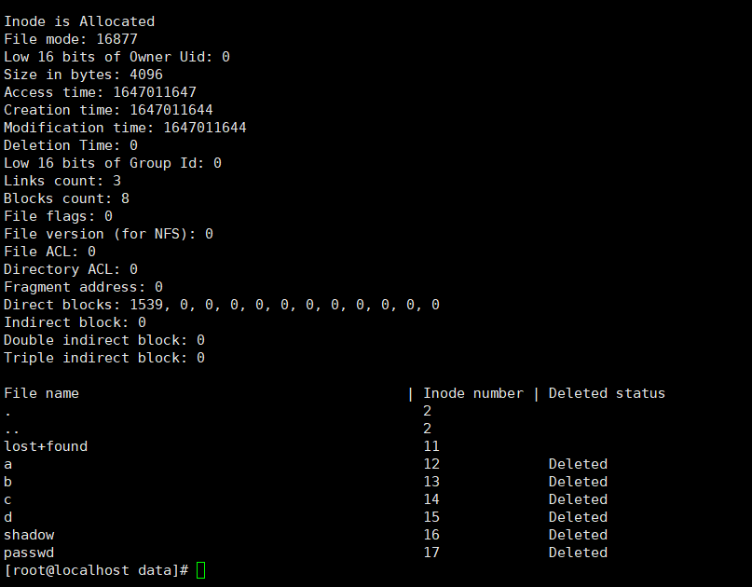The width and height of the screenshot is (752, 587).
Task: Click the 'Deleted status' column header
Action: [x=607, y=393]
